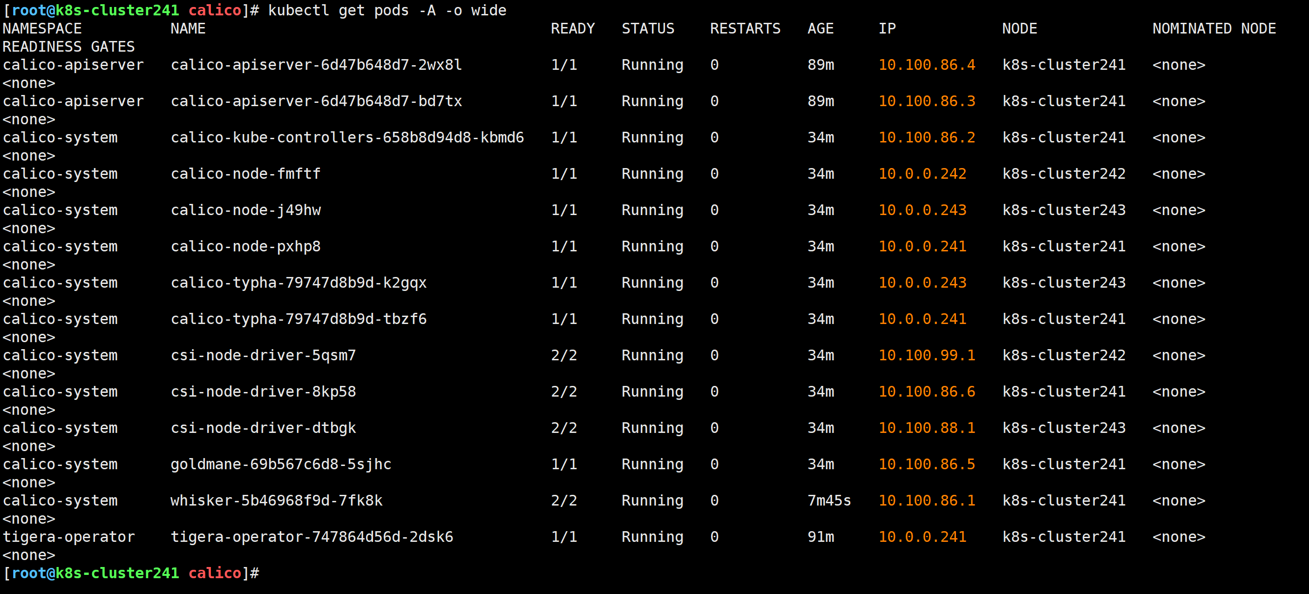
Task: Click the NAMESPACE column header
Action: (x=42, y=28)
